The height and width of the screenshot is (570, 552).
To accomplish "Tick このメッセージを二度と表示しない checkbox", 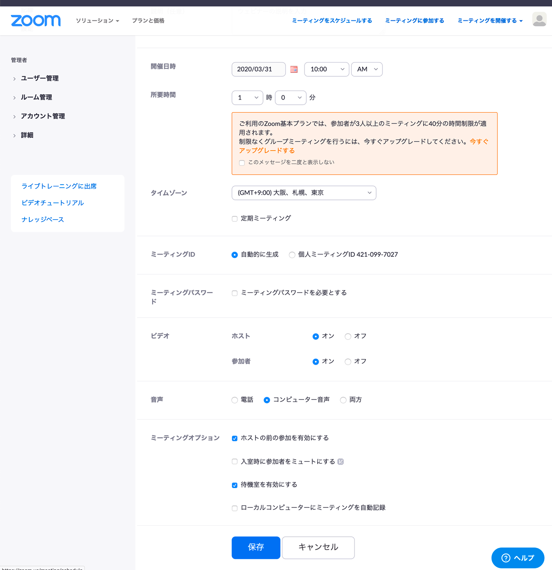I will [242, 163].
